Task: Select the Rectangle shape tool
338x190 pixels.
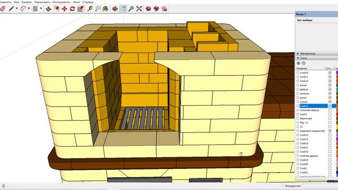Action: pyautogui.click(x=35, y=9)
